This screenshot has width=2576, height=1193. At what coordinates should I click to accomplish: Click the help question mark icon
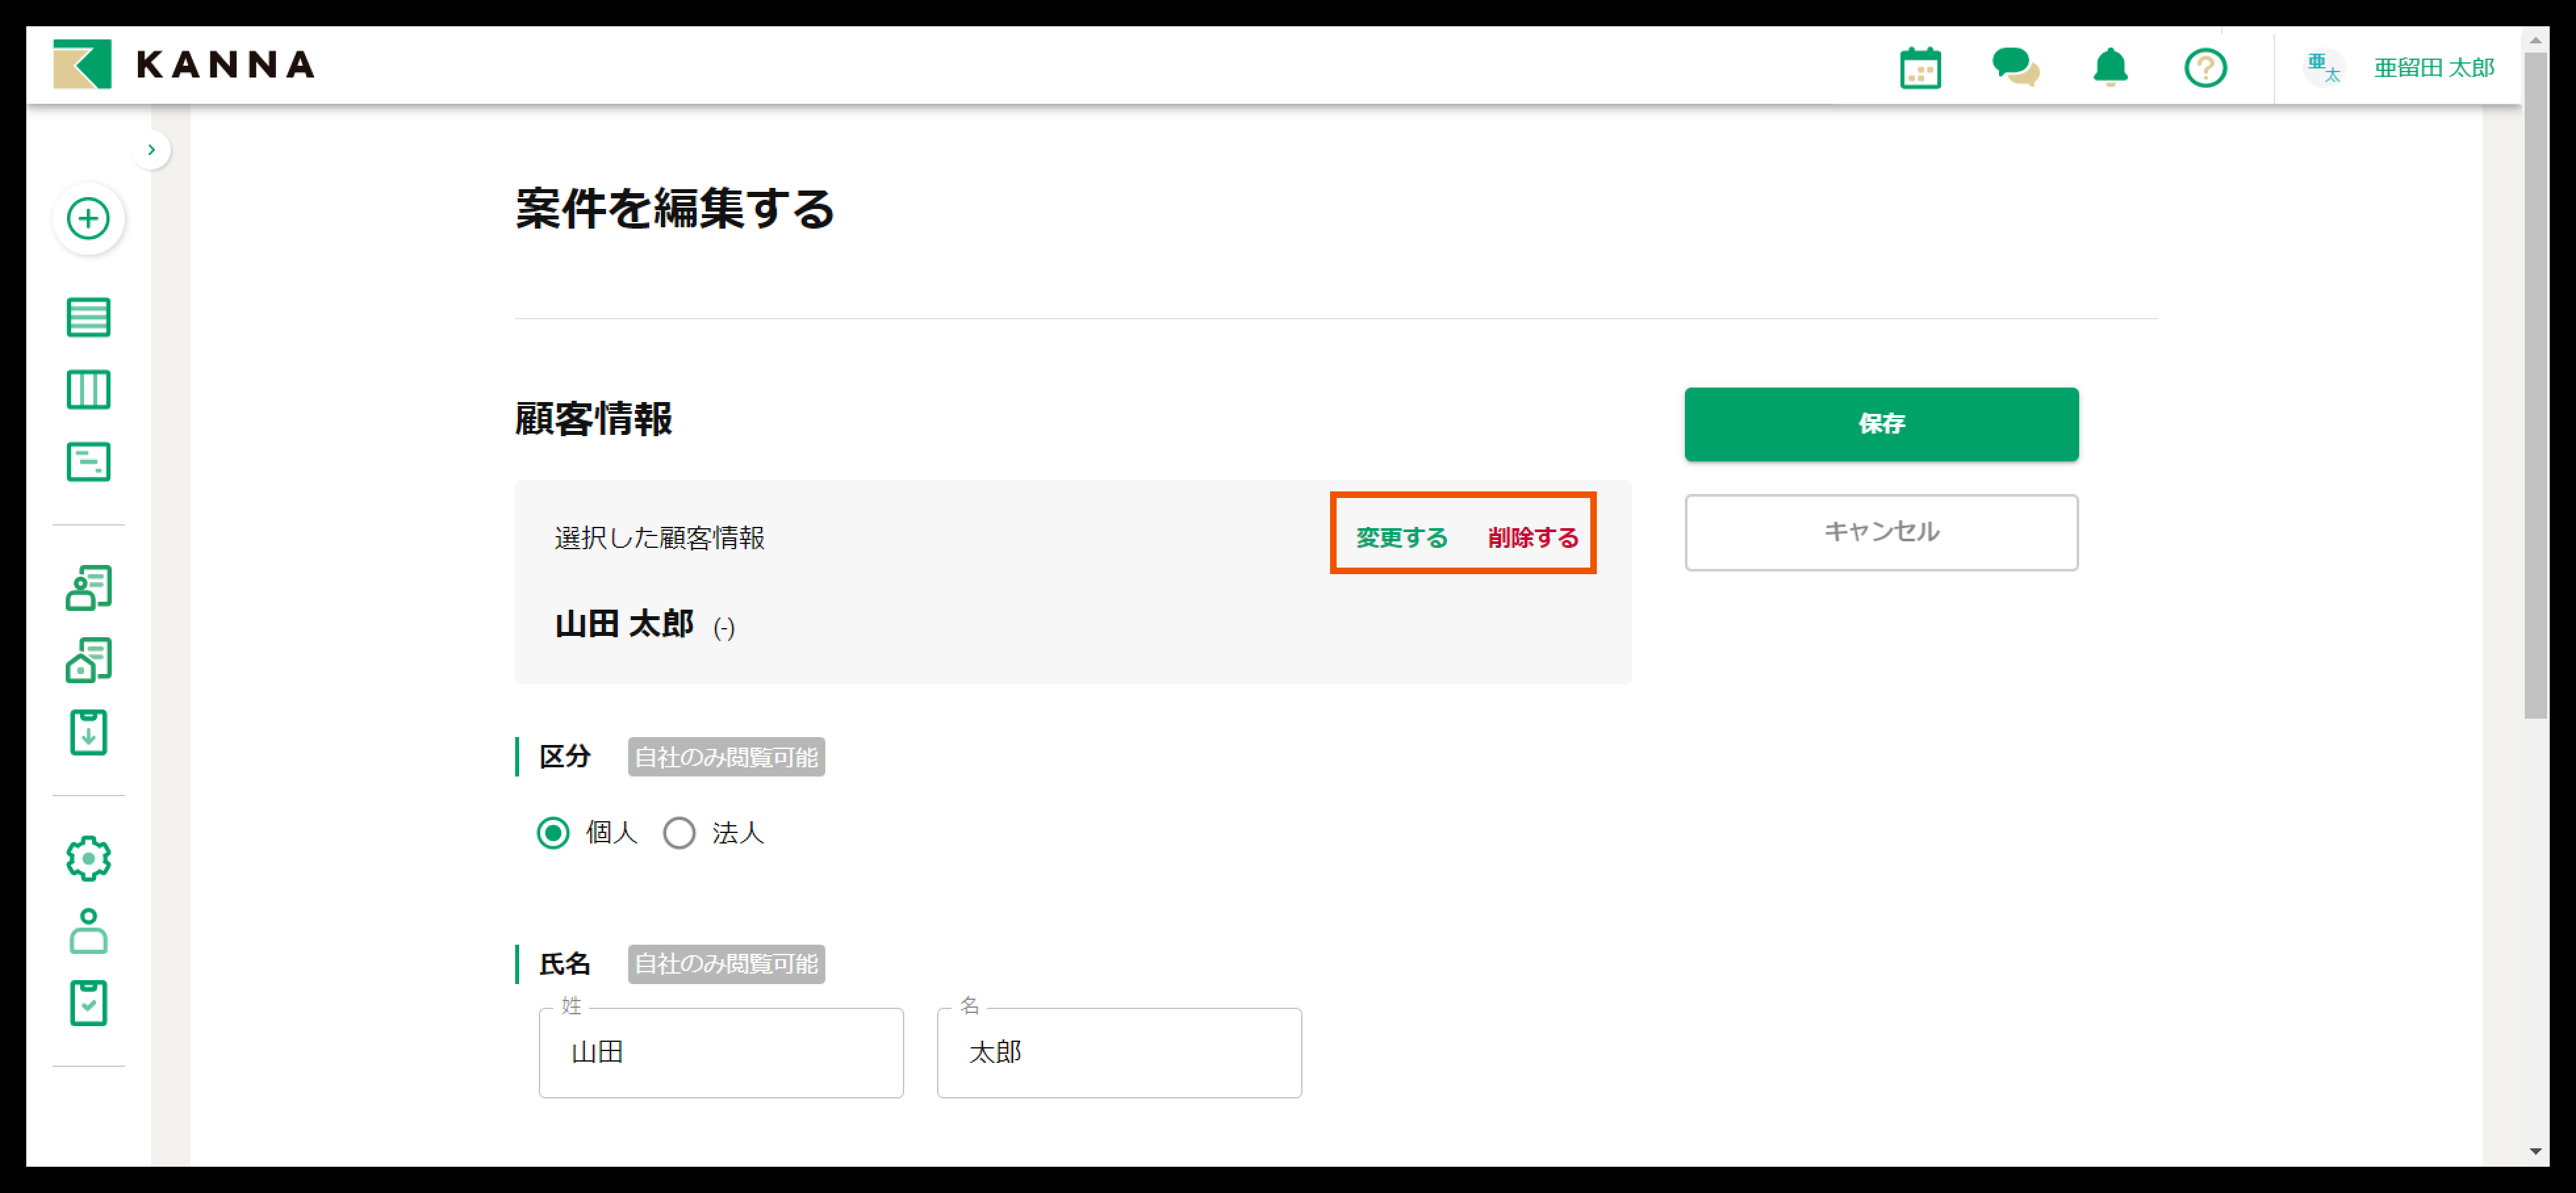coord(2204,68)
